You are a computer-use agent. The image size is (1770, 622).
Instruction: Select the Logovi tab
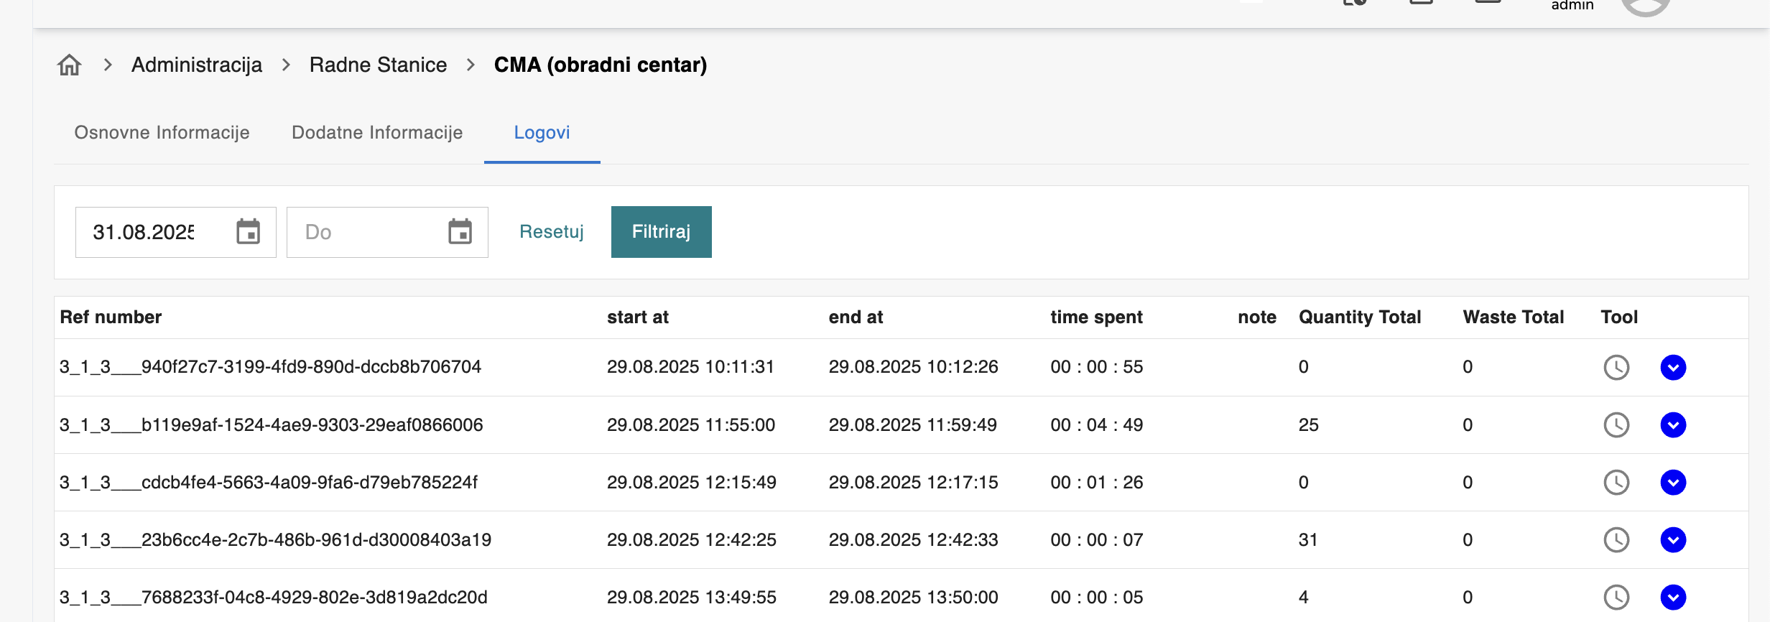(x=542, y=133)
